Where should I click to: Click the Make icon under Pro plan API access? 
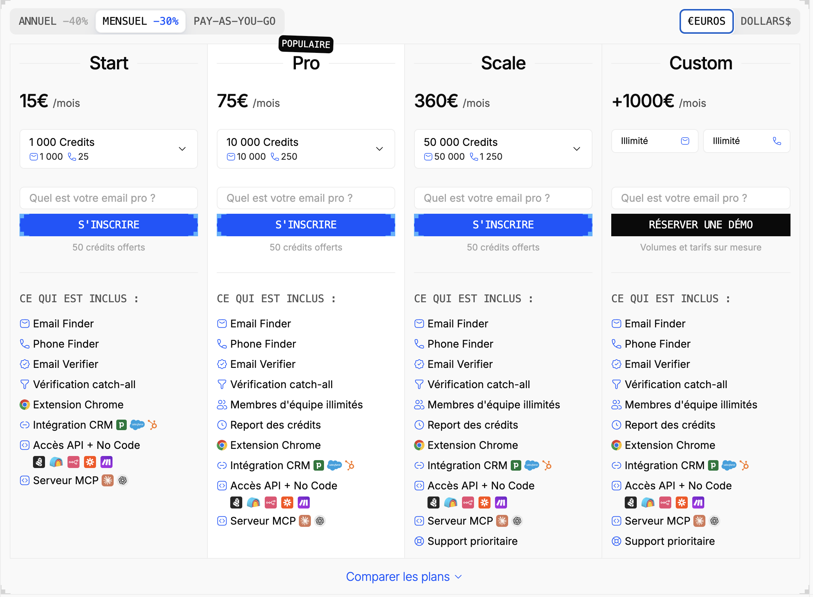click(304, 502)
